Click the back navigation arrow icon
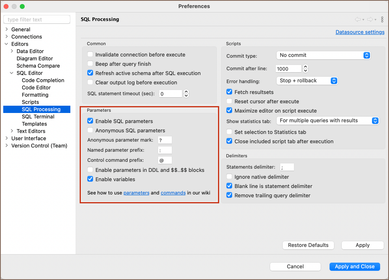 (358, 19)
